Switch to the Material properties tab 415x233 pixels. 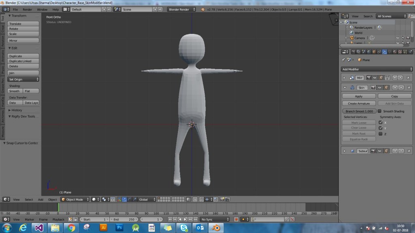coord(394,51)
